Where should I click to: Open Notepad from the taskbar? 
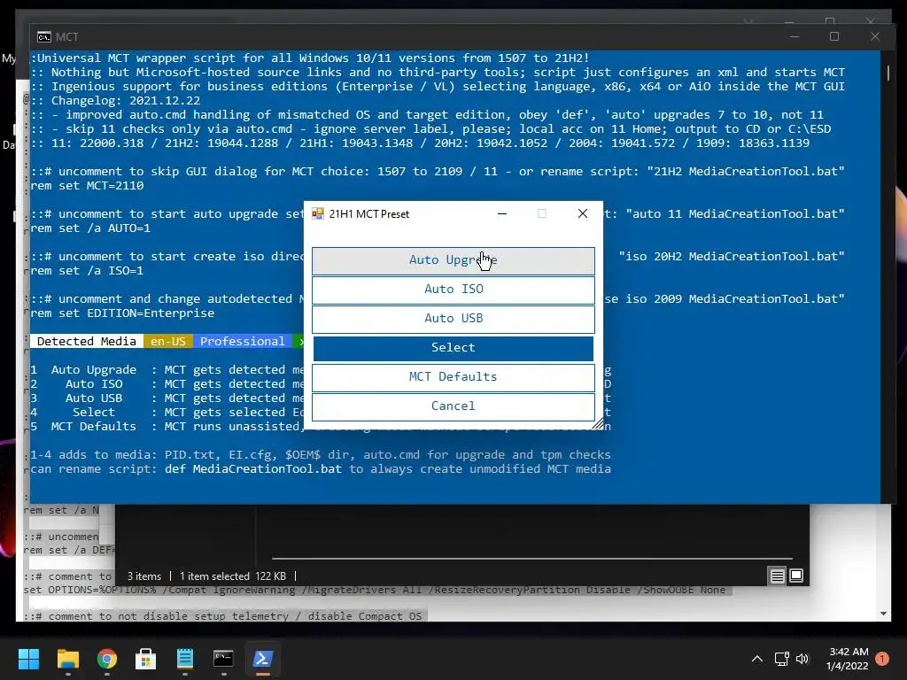pos(184,659)
